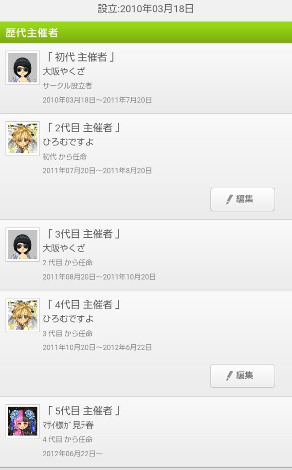
Task: Tap the 「3代目 主催者」 title
Action: 83,234
